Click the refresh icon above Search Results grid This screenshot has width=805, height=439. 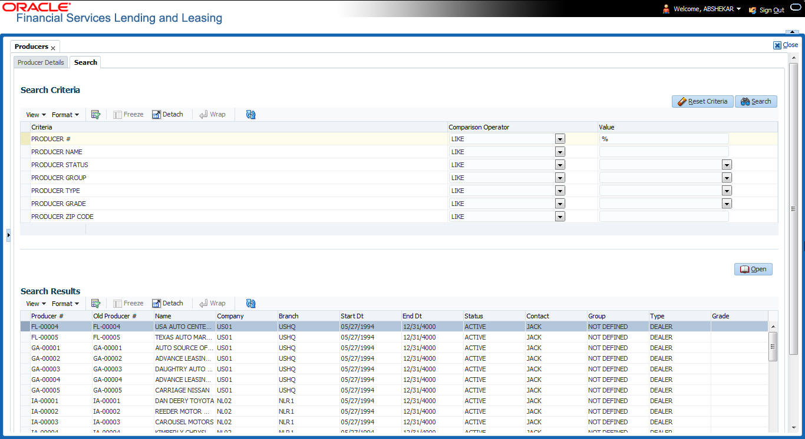(x=250, y=303)
